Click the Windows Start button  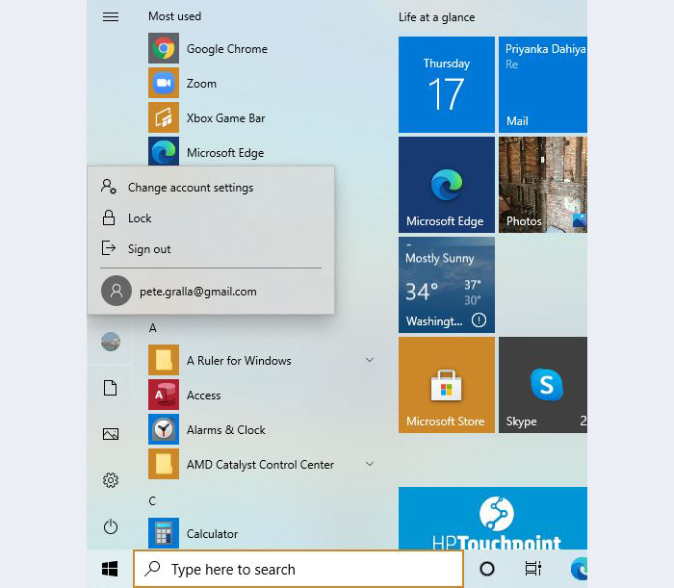pos(110,569)
